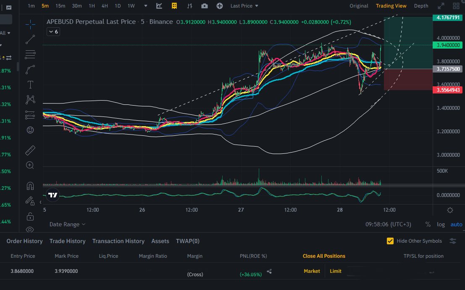Click the plus circle add icon
This screenshot has height=290, width=465.
[x=219, y=6]
